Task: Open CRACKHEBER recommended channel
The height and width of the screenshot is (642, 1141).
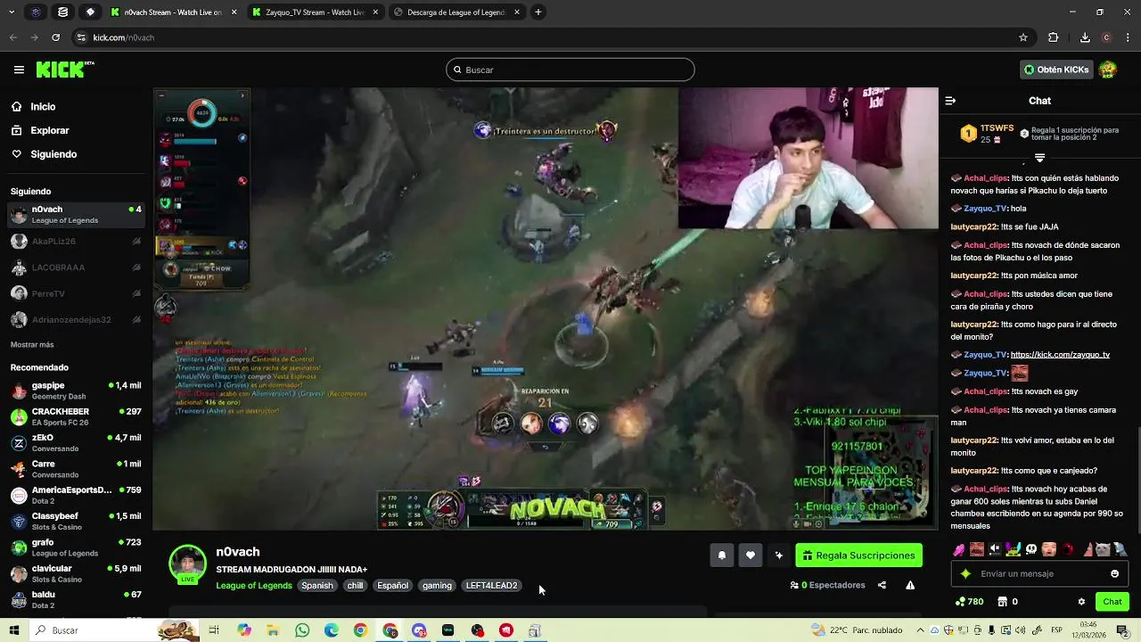Action: 76,416
